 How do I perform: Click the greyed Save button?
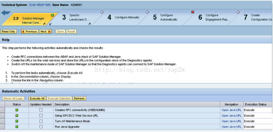[x=60, y=32]
